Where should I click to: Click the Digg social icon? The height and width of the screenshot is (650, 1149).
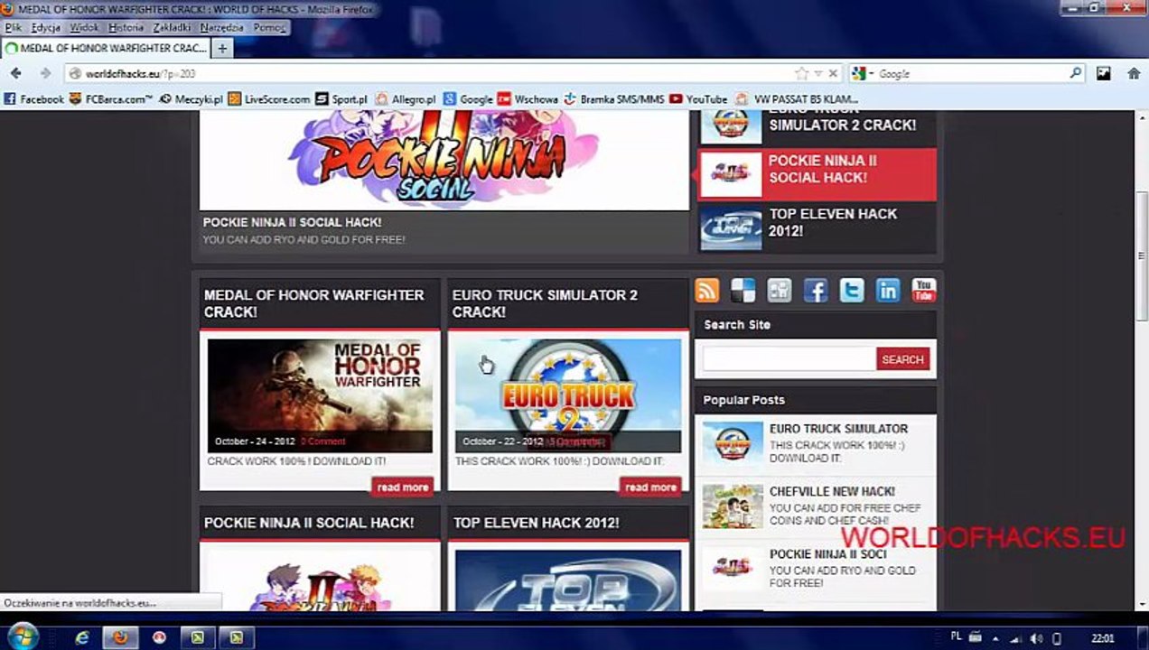pos(779,290)
